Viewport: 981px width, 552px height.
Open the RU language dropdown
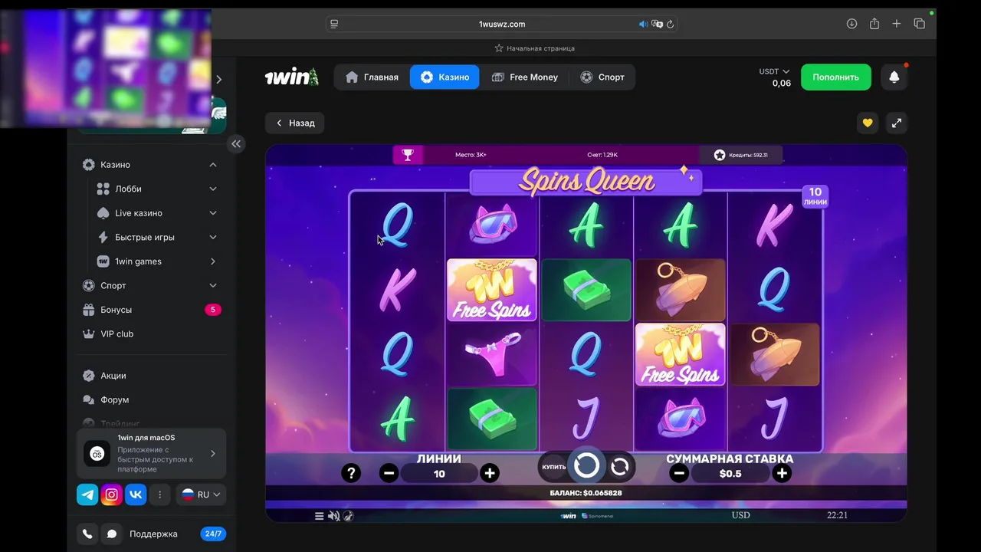click(201, 495)
